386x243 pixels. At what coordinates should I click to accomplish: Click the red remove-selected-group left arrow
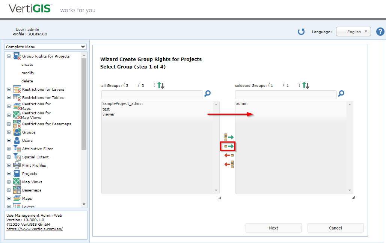coord(228,155)
